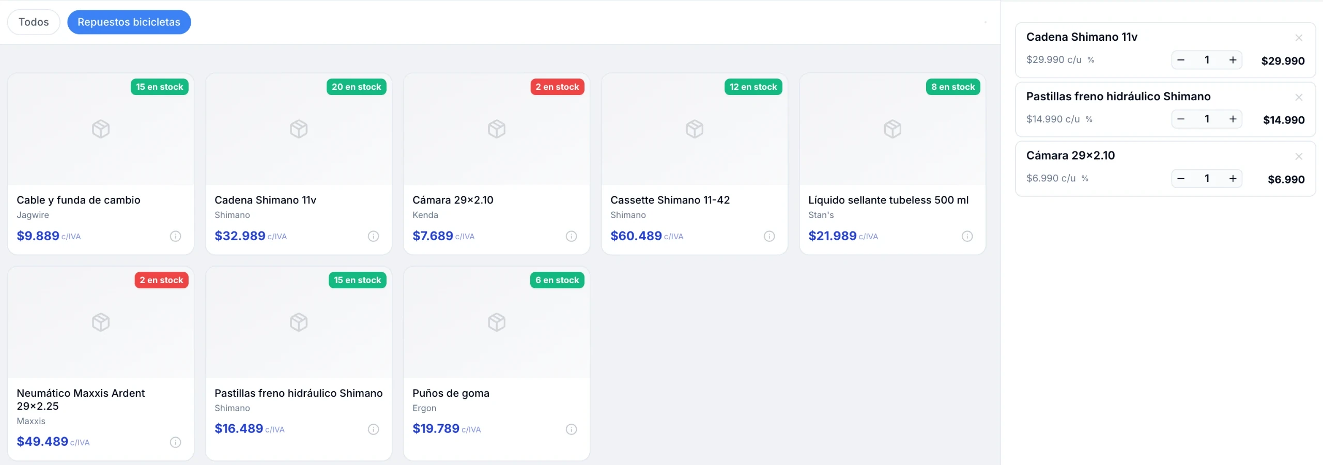Apply discount percent to Cámara 29×2.10 cart item
1323x465 pixels.
pos(1085,178)
